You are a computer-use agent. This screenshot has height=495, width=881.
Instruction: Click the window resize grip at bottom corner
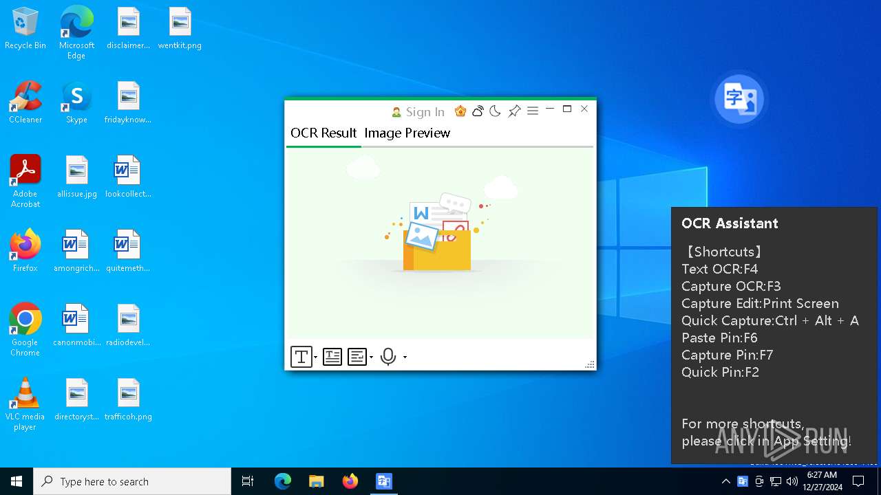pos(590,364)
